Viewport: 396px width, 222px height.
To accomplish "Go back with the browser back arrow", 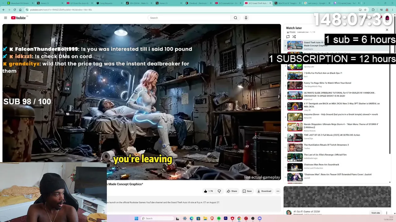I will click(x=4, y=10).
